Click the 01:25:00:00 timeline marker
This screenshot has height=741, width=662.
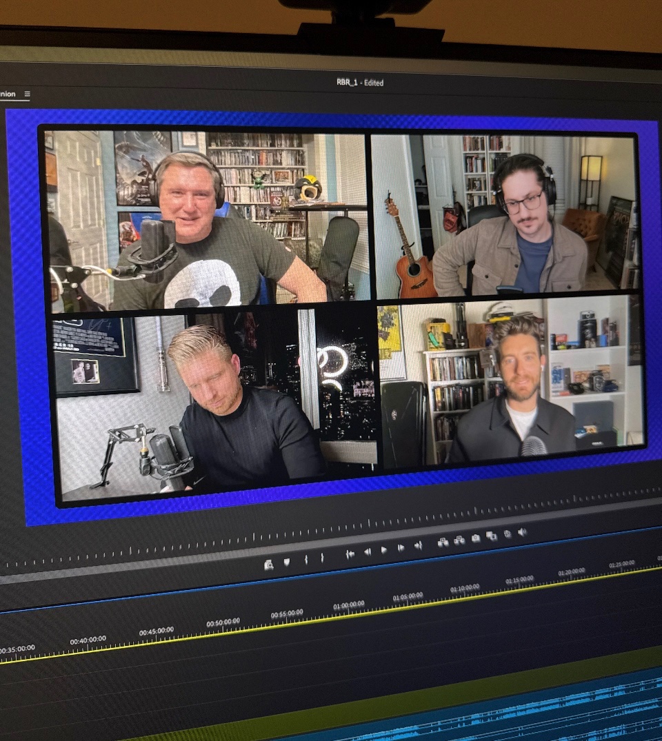pyautogui.click(x=622, y=565)
